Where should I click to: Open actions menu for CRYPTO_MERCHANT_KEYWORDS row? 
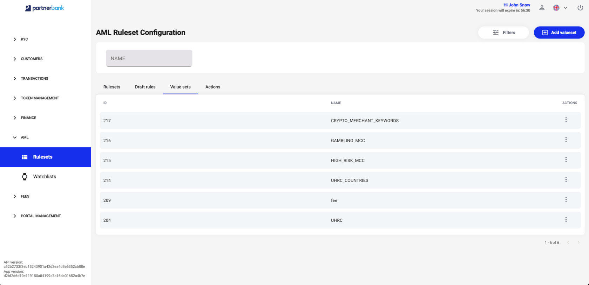tap(566, 120)
